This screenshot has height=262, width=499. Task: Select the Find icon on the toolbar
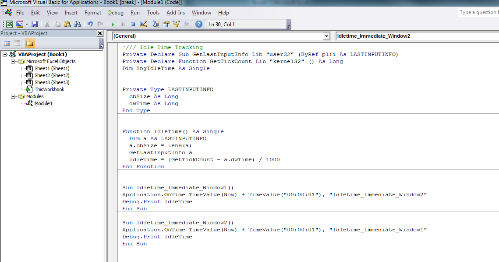(x=78, y=24)
